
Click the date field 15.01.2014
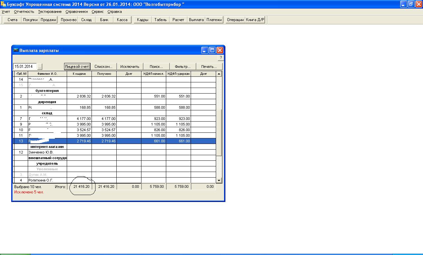coord(25,67)
